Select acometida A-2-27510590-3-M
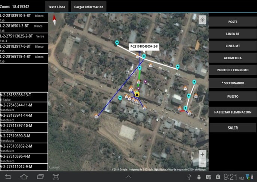 click(x=24, y=138)
